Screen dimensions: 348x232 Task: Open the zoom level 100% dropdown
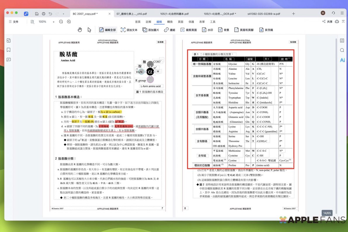54,22
